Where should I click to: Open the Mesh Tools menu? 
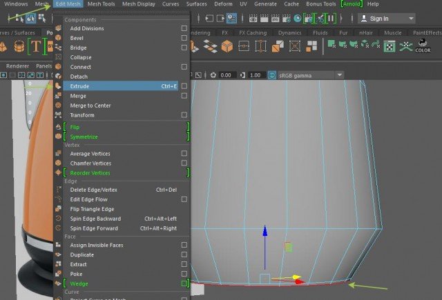[103, 4]
